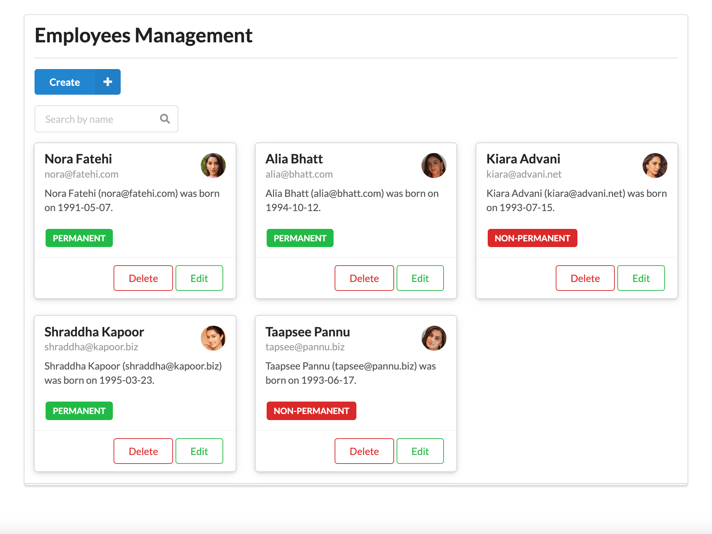The width and height of the screenshot is (712, 534).
Task: Delete the Taapsee Pannu employee record
Action: 364,451
